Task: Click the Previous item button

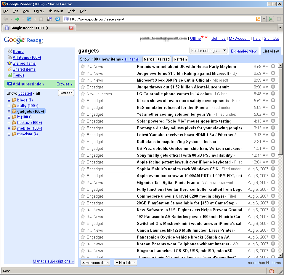Action: [x=95, y=263]
